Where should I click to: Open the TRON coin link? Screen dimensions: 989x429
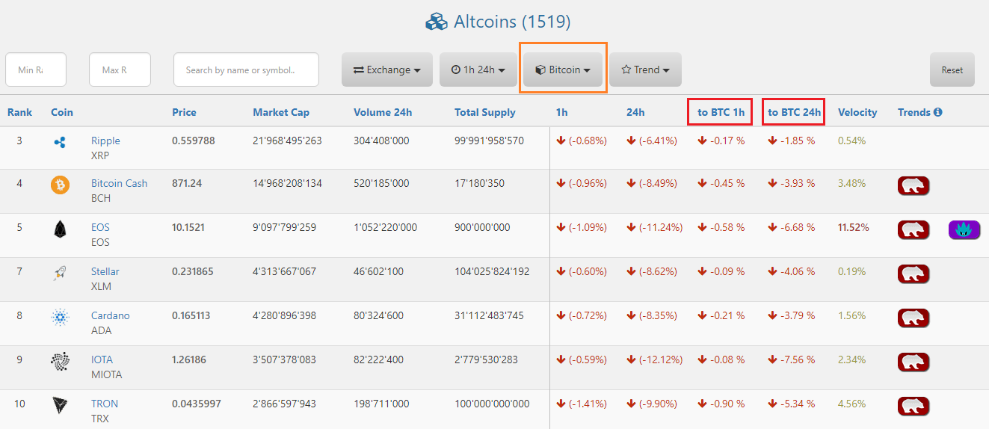(105, 404)
